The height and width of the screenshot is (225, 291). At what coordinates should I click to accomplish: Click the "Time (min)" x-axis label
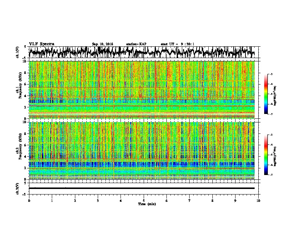tap(147, 204)
